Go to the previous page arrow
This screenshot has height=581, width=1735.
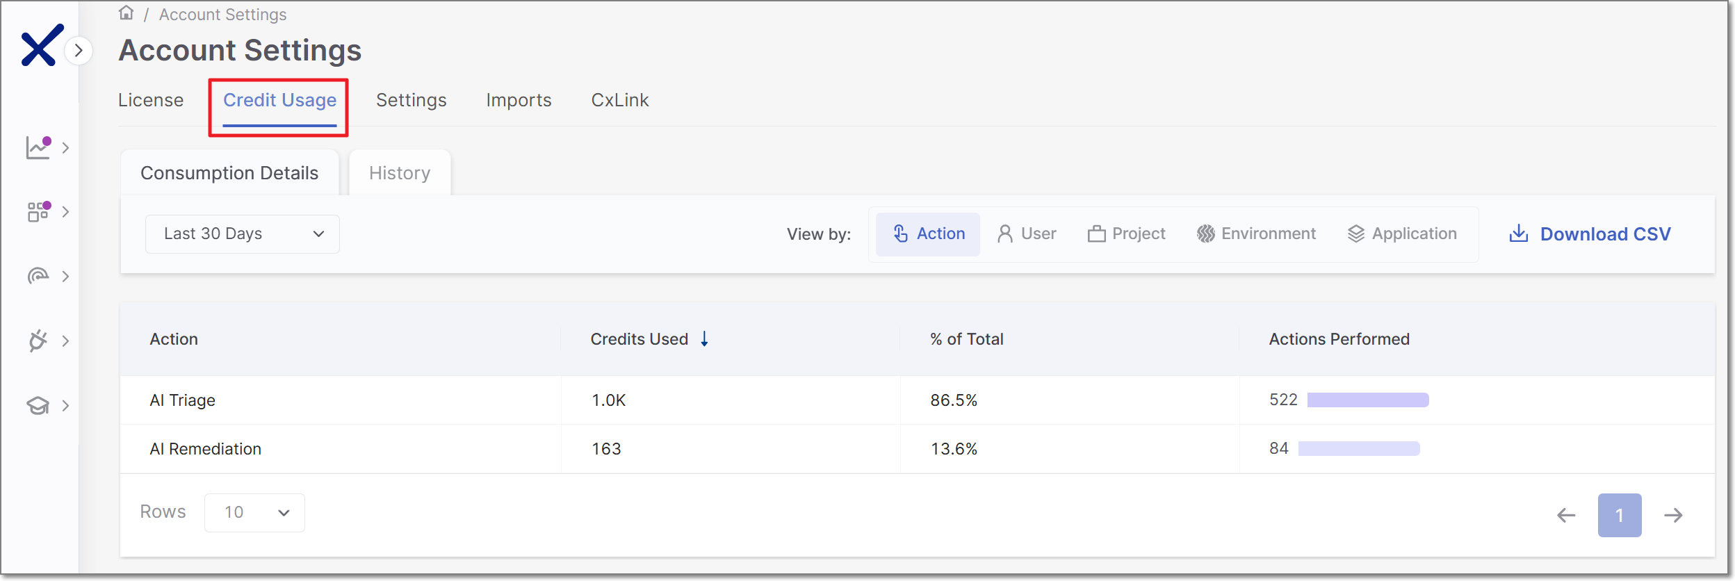(1566, 515)
